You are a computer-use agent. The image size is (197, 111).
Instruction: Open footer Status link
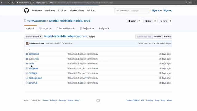(x=70, y=100)
